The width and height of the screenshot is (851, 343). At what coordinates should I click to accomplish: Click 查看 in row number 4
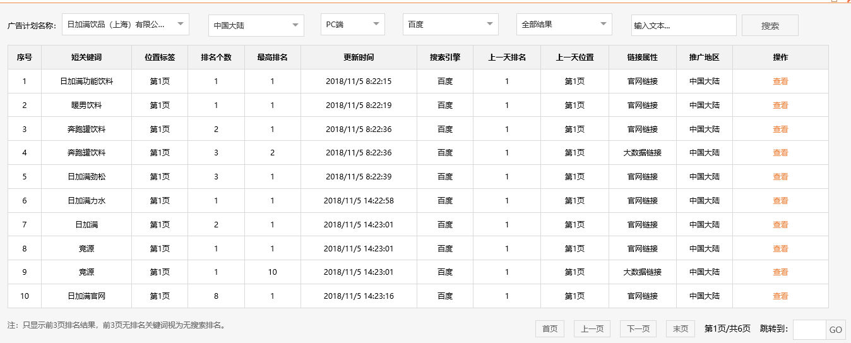click(780, 153)
